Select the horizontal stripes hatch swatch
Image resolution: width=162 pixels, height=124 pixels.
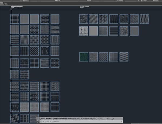click(114, 31)
